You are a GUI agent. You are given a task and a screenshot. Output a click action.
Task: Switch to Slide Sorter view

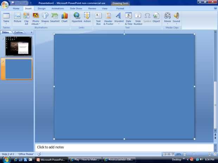coord(169,154)
